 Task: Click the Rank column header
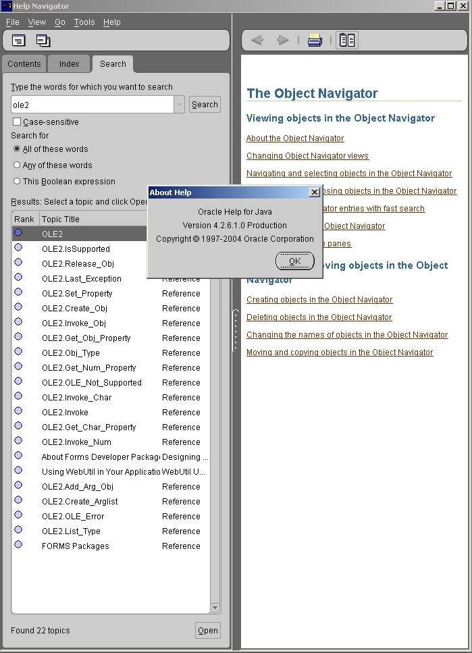click(25, 219)
